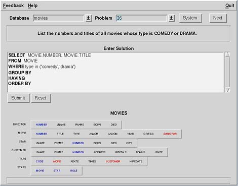Click ROLE in the STARS row

point(74,171)
